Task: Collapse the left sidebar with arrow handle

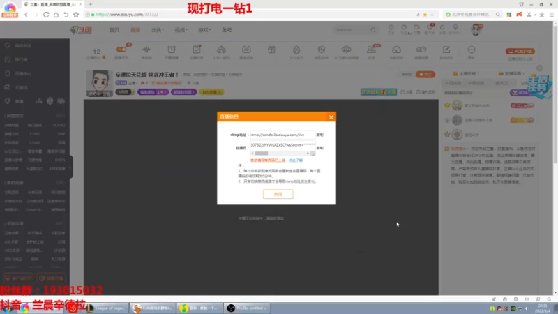Action: (x=70, y=167)
